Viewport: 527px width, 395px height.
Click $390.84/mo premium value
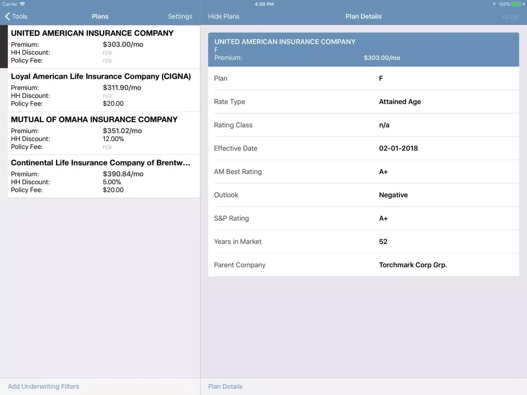pos(123,174)
